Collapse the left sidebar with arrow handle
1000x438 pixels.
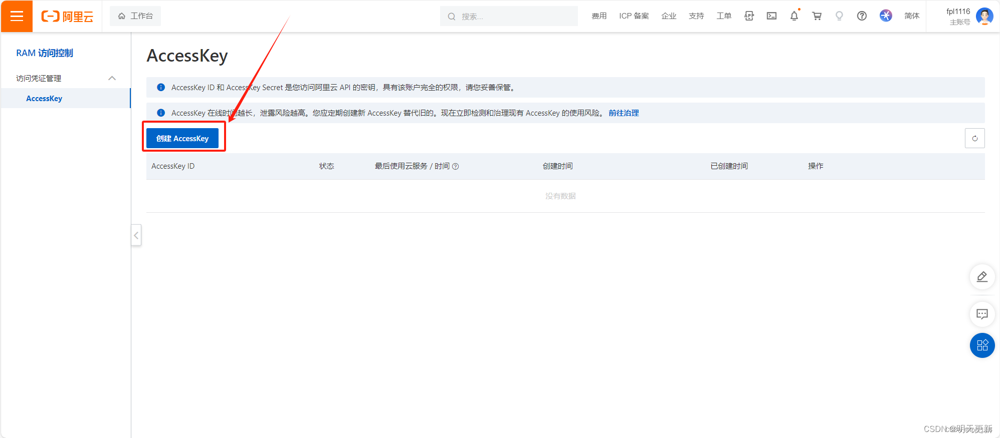click(x=136, y=235)
